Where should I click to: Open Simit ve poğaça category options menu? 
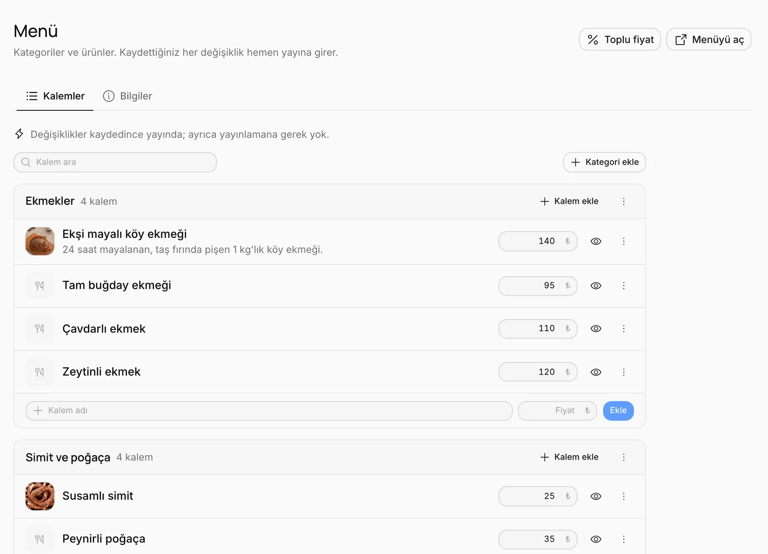point(624,457)
